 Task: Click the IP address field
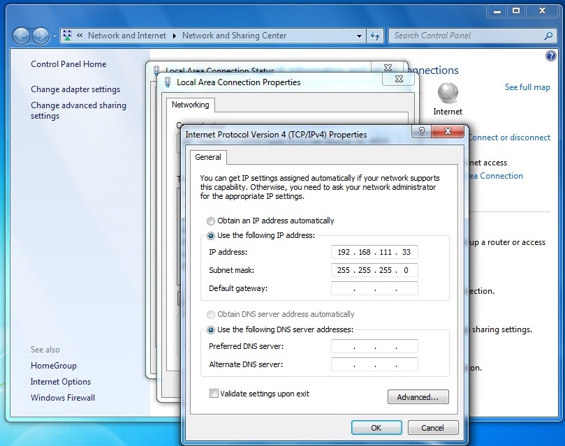pyautogui.click(x=374, y=252)
